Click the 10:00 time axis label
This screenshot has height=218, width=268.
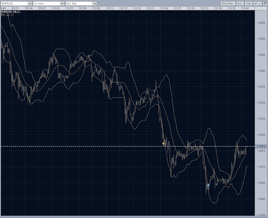[56, 8]
